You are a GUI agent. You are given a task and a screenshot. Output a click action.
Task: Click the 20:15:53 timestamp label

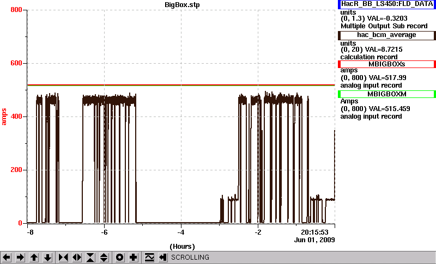(x=314, y=232)
